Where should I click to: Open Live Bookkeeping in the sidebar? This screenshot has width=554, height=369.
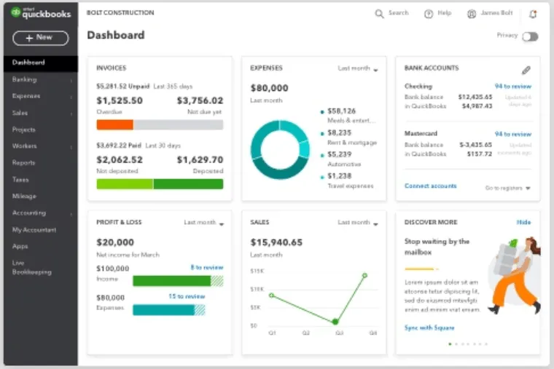click(x=32, y=267)
